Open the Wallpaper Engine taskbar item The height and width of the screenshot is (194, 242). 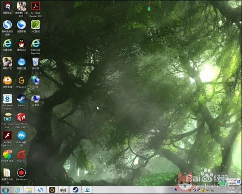(87, 190)
